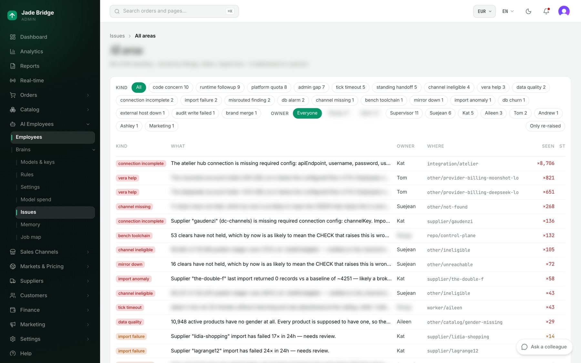The width and height of the screenshot is (581, 363).
Task: Open the supplier/the-double-f issue row
Action: tap(340, 279)
